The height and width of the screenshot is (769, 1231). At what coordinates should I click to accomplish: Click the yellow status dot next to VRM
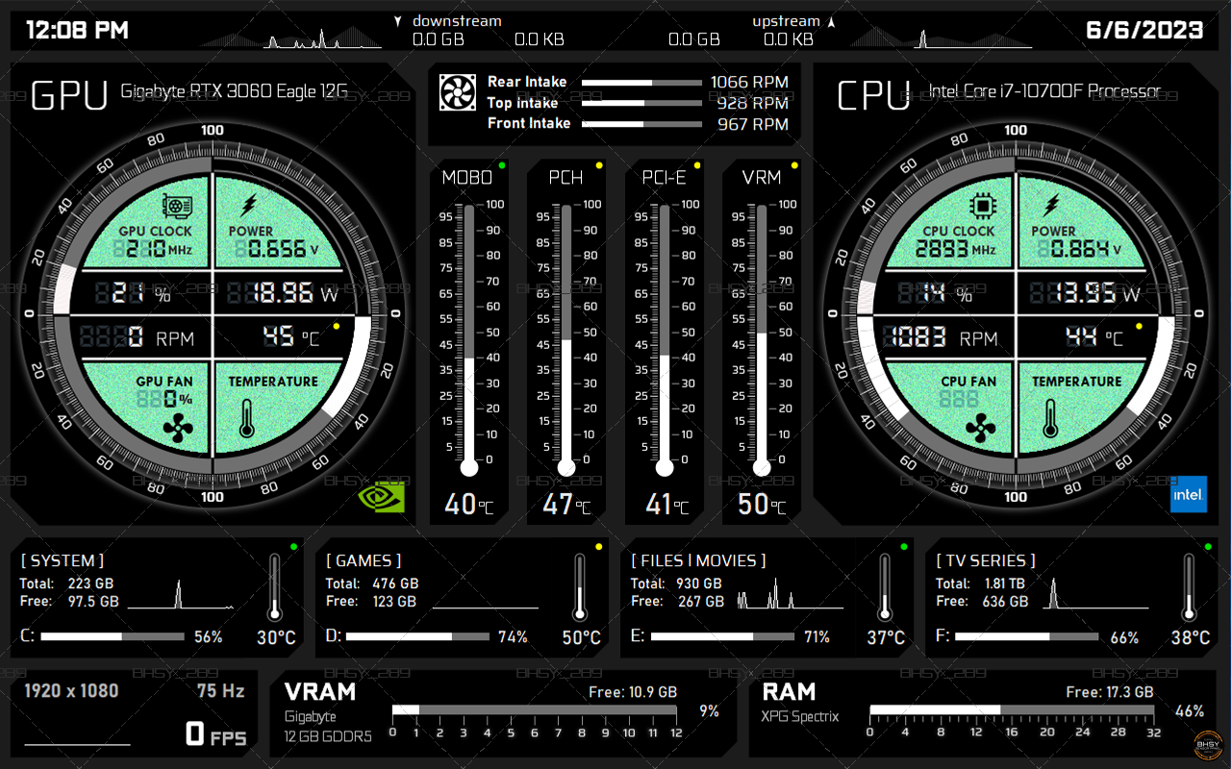(794, 165)
